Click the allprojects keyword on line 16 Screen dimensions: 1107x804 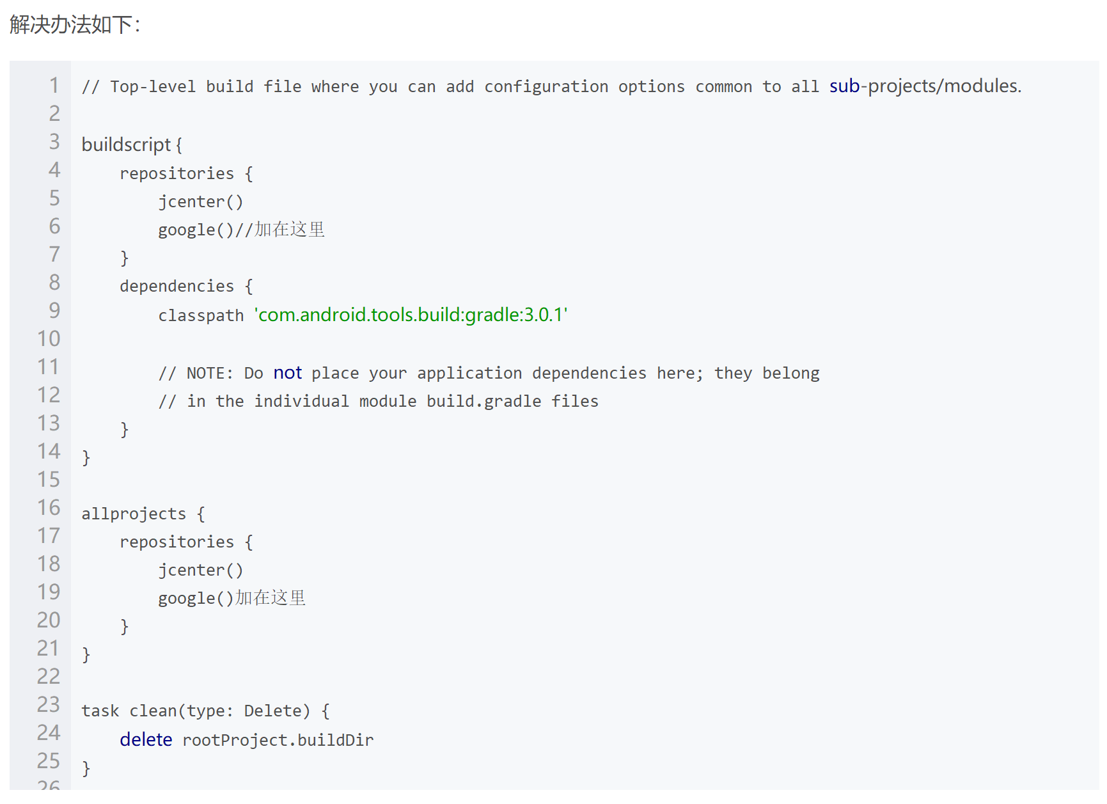tap(134, 514)
